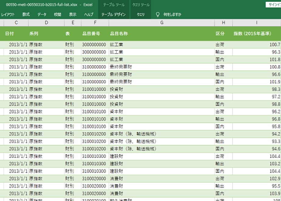The image size is (281, 201).
Task: Select the cell with value 97.2
Action: (x=257, y=97)
